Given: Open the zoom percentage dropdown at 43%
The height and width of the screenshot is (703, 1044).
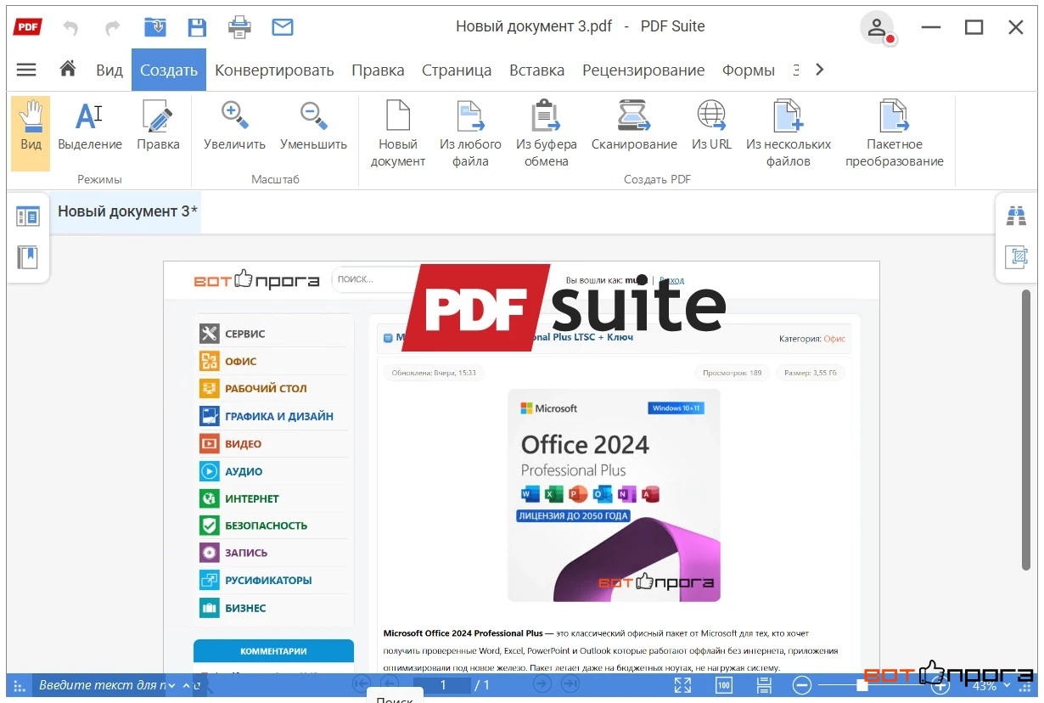Looking at the screenshot, I should point(991,686).
